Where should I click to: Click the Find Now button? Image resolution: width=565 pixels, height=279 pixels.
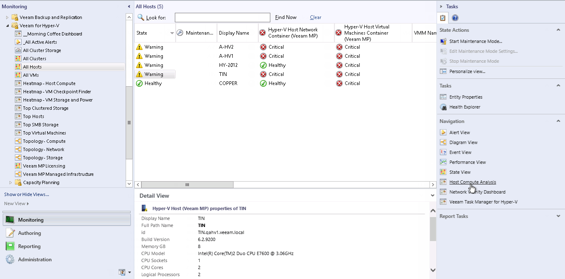286,17
